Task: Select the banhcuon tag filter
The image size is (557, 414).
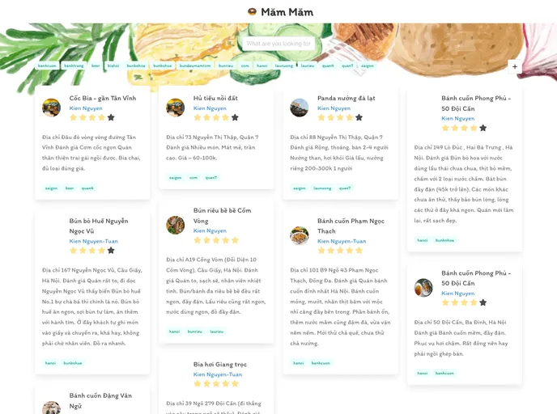Action: tap(48, 65)
